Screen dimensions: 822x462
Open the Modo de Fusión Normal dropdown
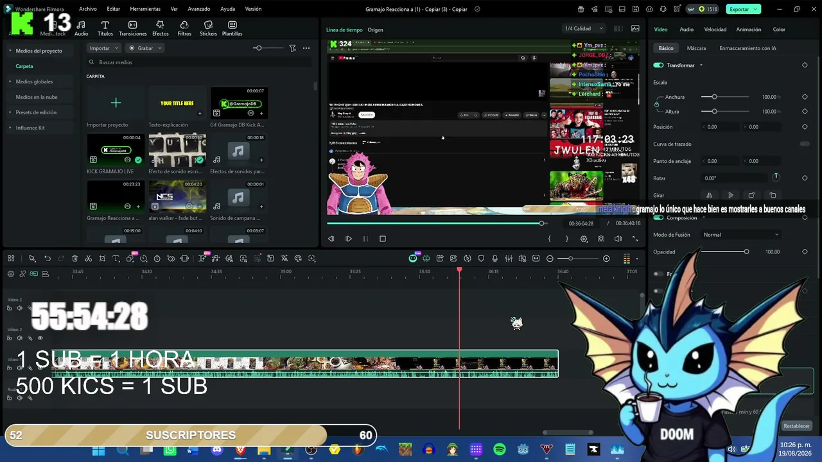[x=741, y=235]
